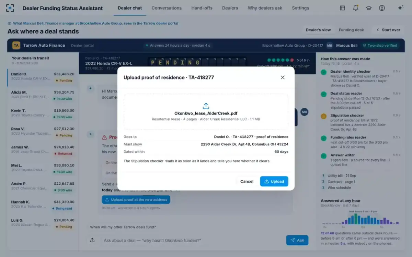The image size is (412, 257).
Task: Click the red warning triangle in the chat
Action: [104, 137]
